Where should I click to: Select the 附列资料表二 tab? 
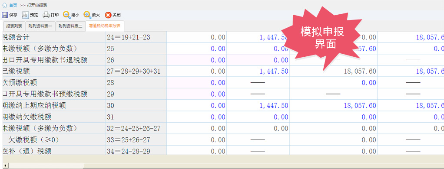(x=70, y=26)
